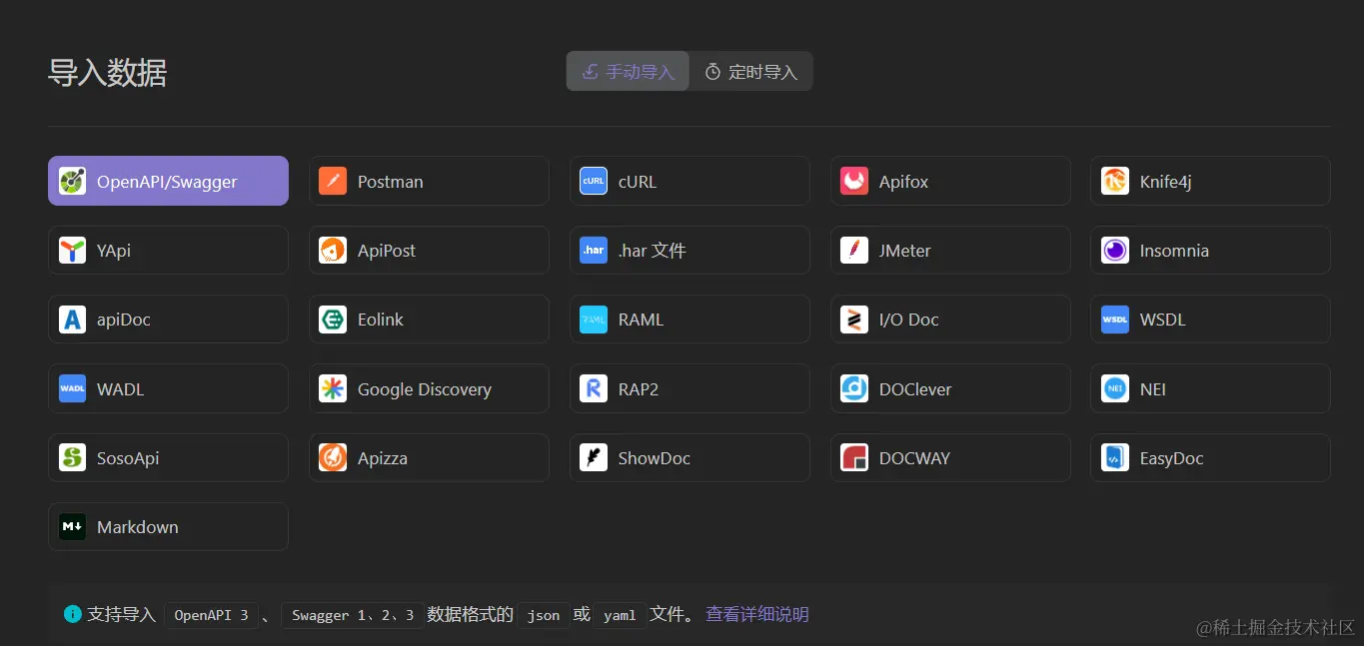This screenshot has height=646, width=1364.
Task: Select the ApiPost icon
Action: [x=333, y=250]
